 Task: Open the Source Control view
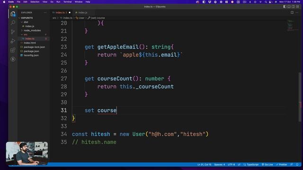13,32
